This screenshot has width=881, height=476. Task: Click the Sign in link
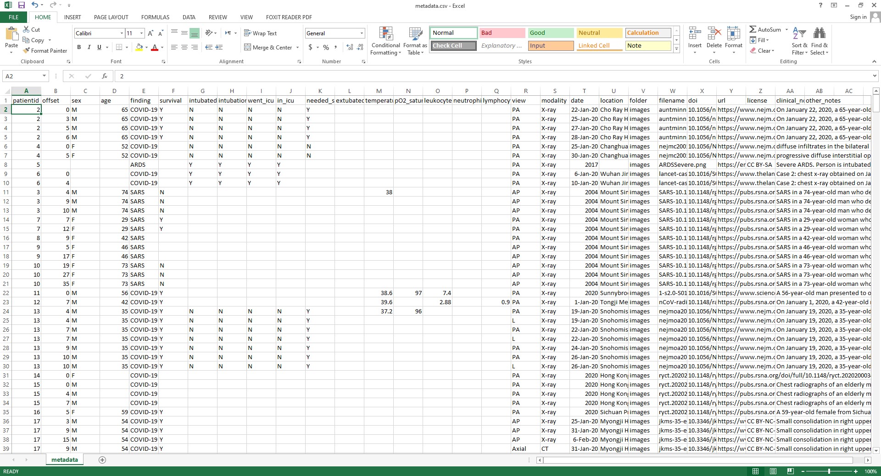tap(858, 17)
